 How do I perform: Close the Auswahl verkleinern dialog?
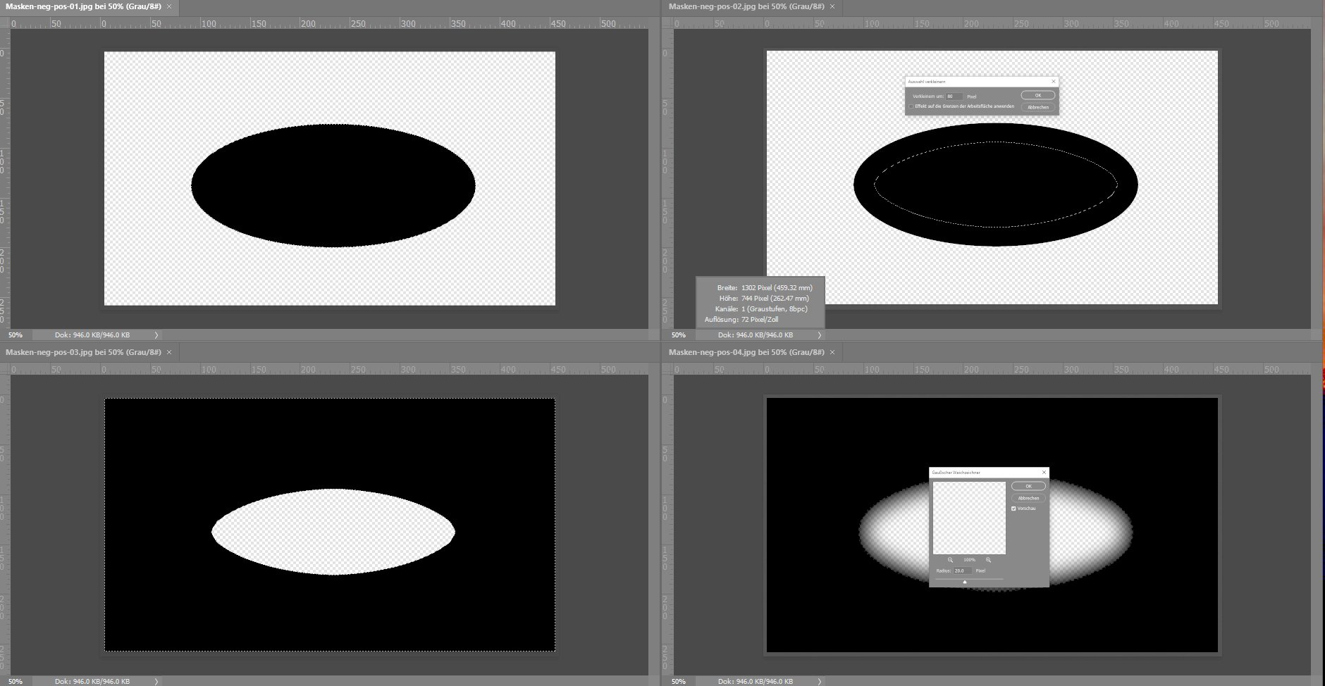pyautogui.click(x=1054, y=82)
